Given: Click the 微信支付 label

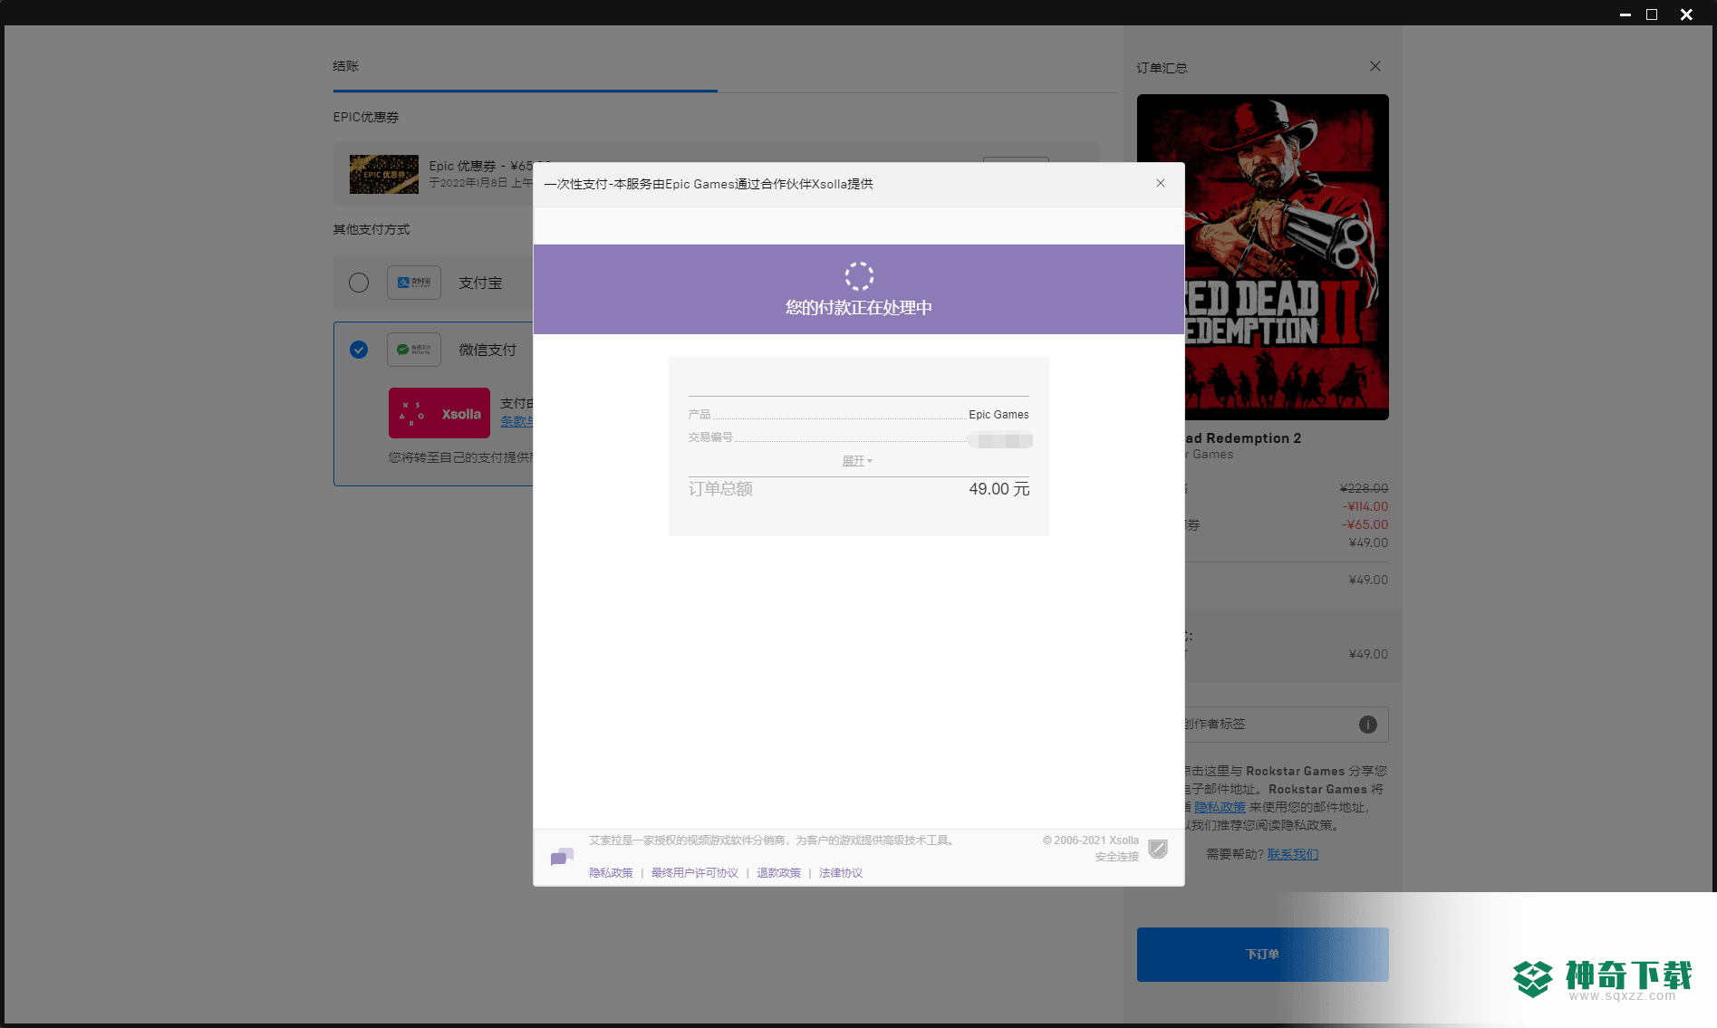Looking at the screenshot, I should click(487, 350).
